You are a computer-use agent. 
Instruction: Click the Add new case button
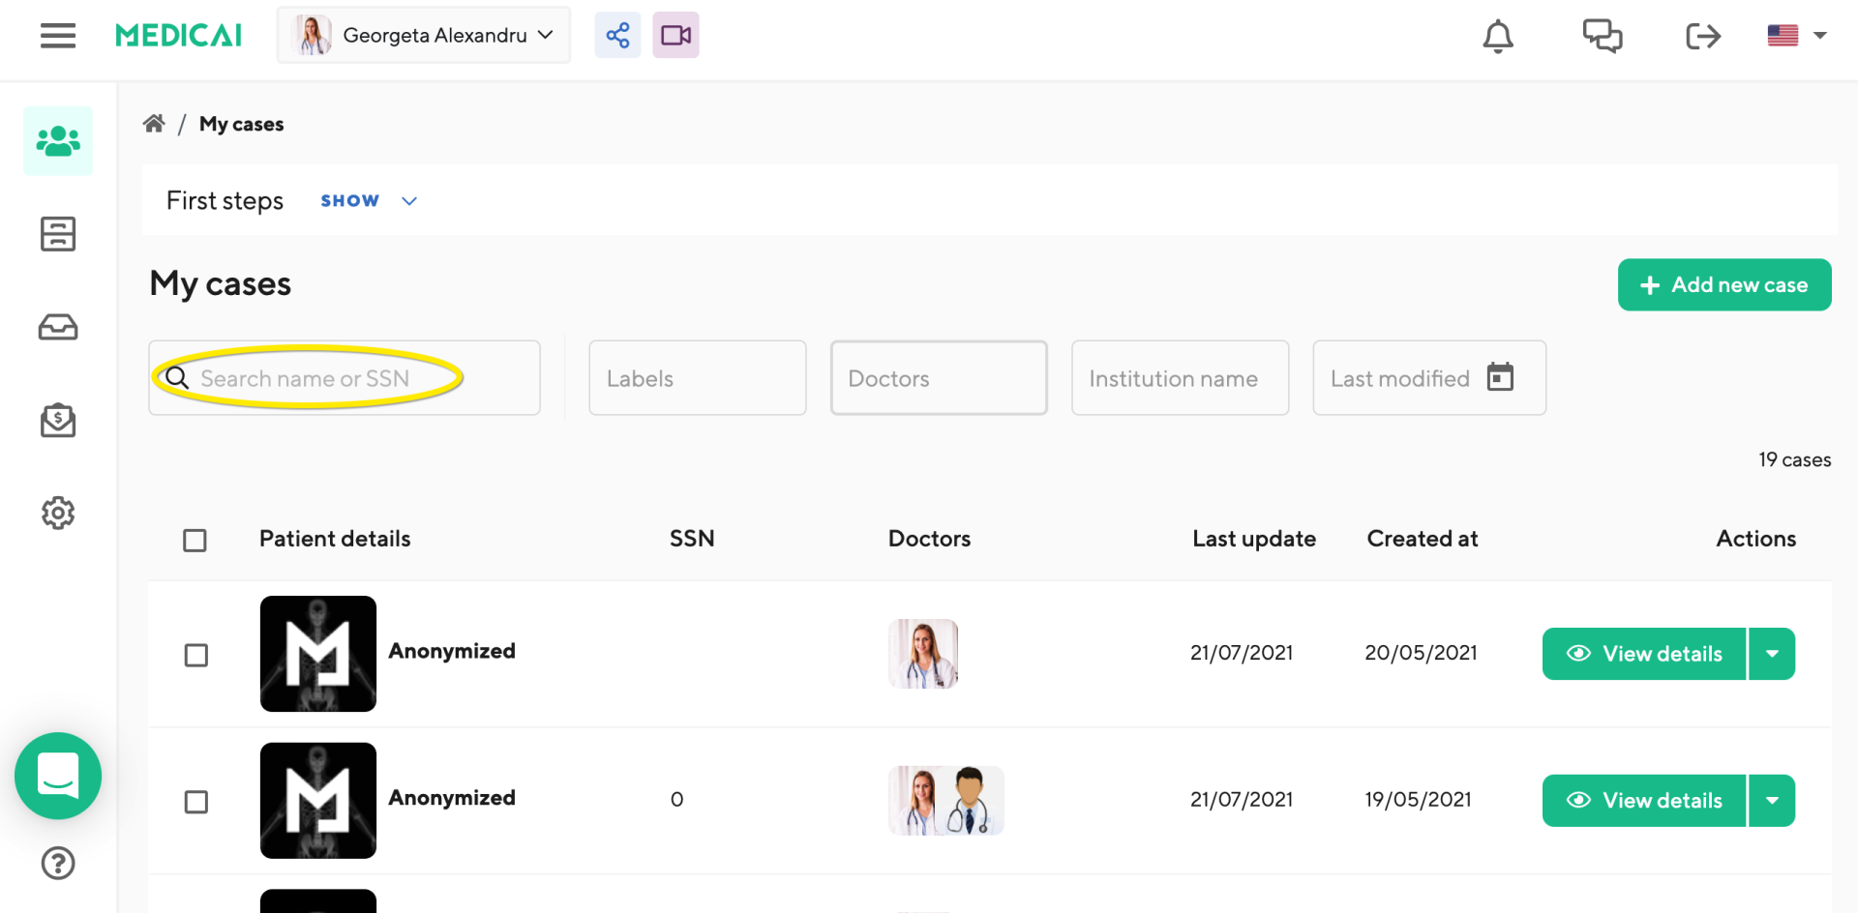pos(1723,285)
